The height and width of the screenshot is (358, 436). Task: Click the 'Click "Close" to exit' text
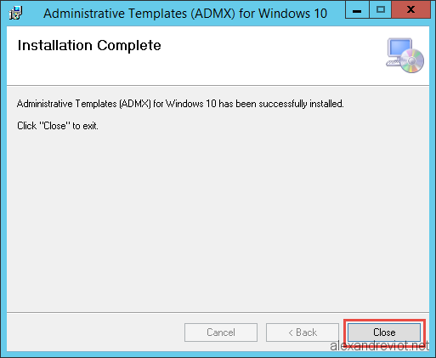[58, 126]
